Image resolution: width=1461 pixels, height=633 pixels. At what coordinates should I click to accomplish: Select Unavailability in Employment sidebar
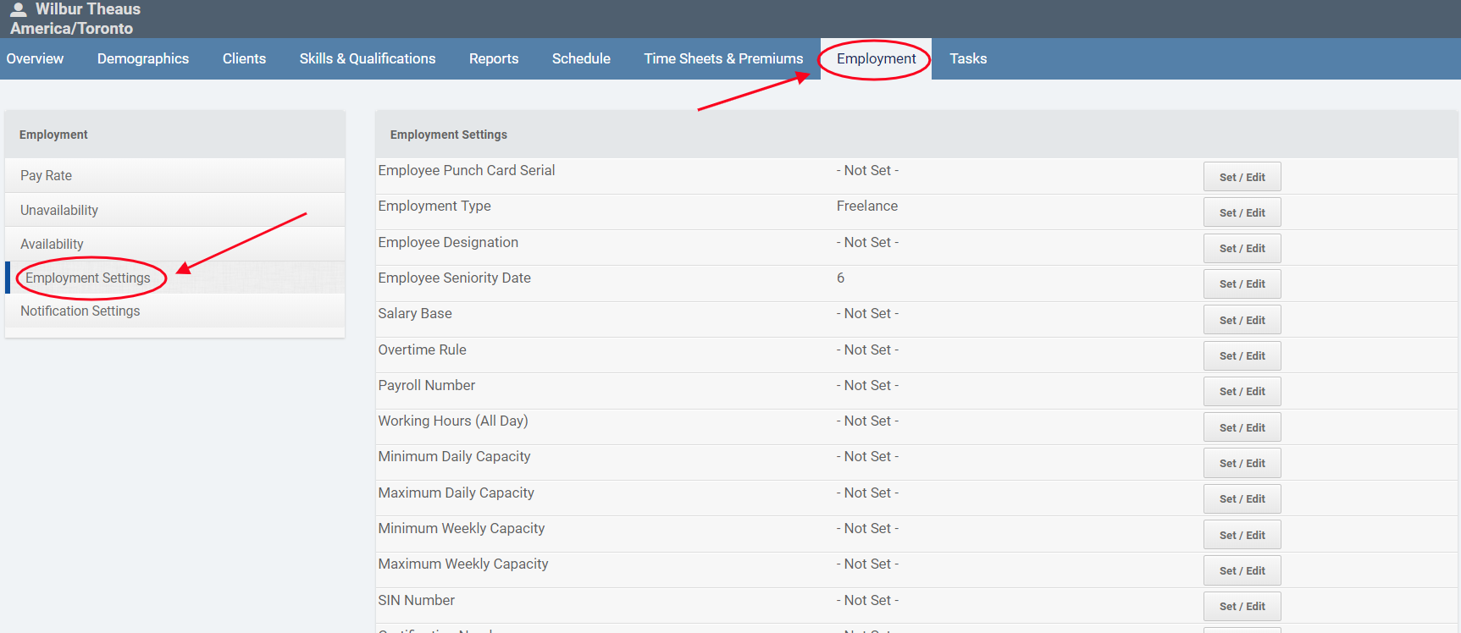click(x=59, y=210)
